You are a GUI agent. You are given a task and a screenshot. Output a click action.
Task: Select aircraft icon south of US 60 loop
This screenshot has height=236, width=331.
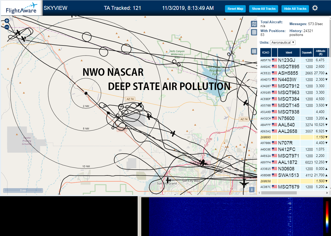coord(173,133)
